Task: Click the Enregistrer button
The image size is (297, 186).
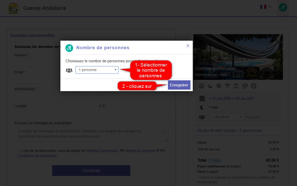Action: click(x=179, y=85)
